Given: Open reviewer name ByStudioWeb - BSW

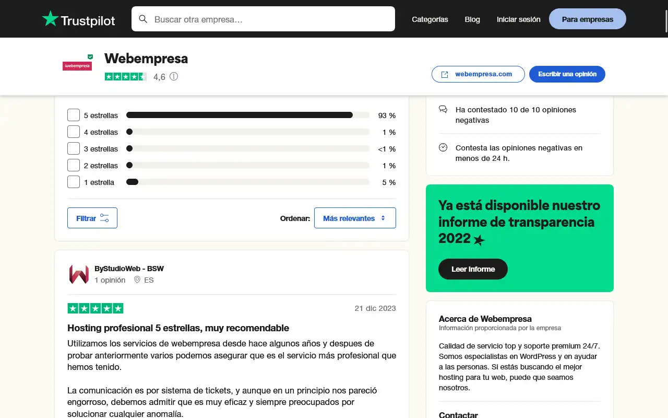Looking at the screenshot, I should [x=129, y=269].
